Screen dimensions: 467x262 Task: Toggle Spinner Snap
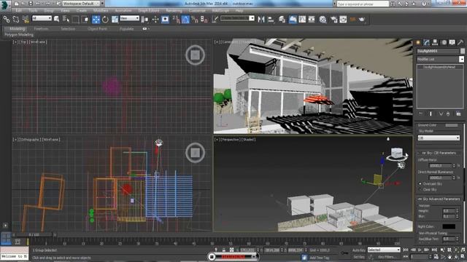tap(204, 20)
